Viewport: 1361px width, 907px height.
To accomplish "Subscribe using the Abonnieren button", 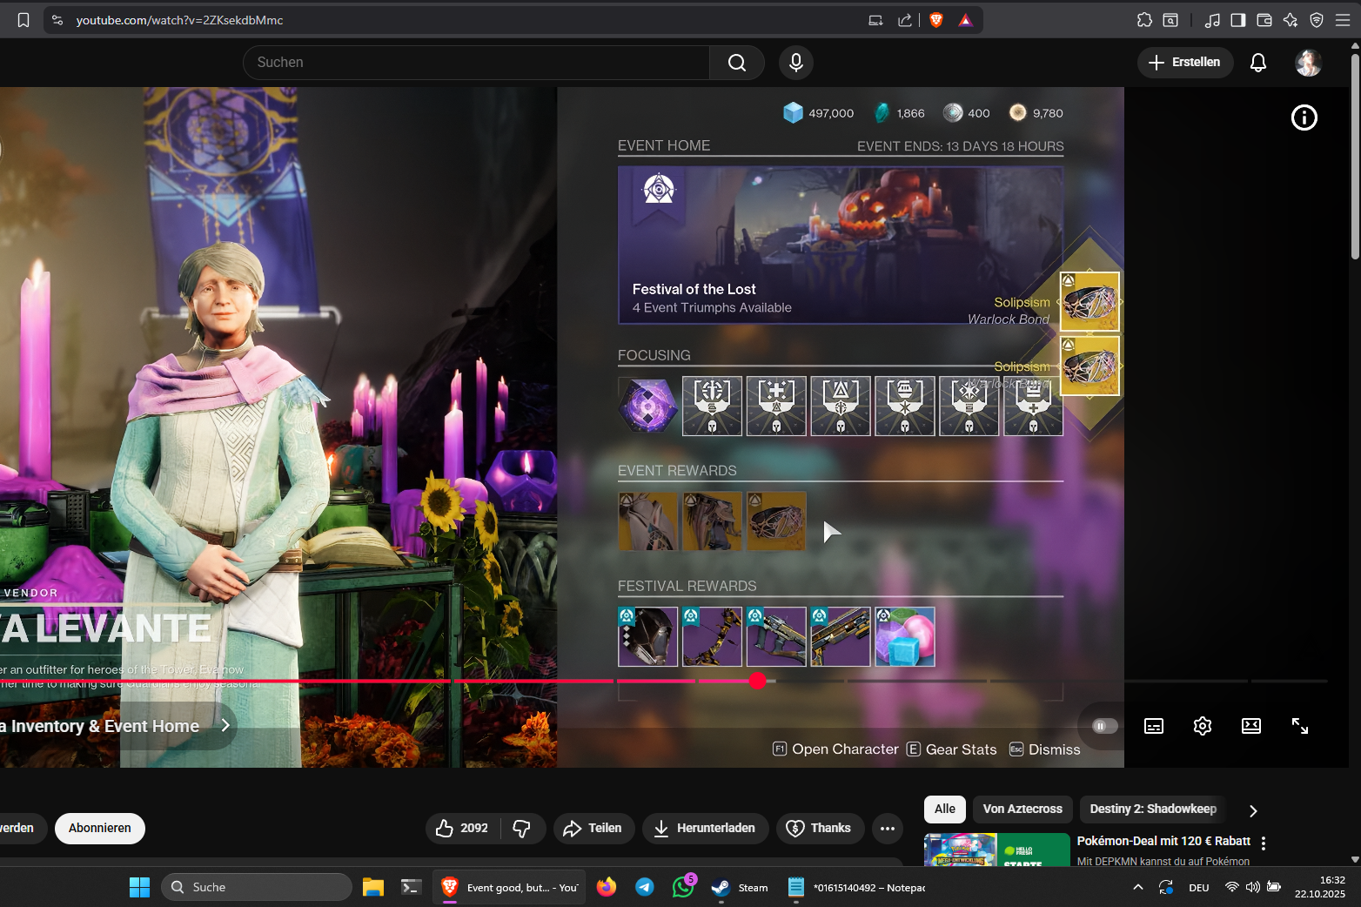I will coord(99,828).
